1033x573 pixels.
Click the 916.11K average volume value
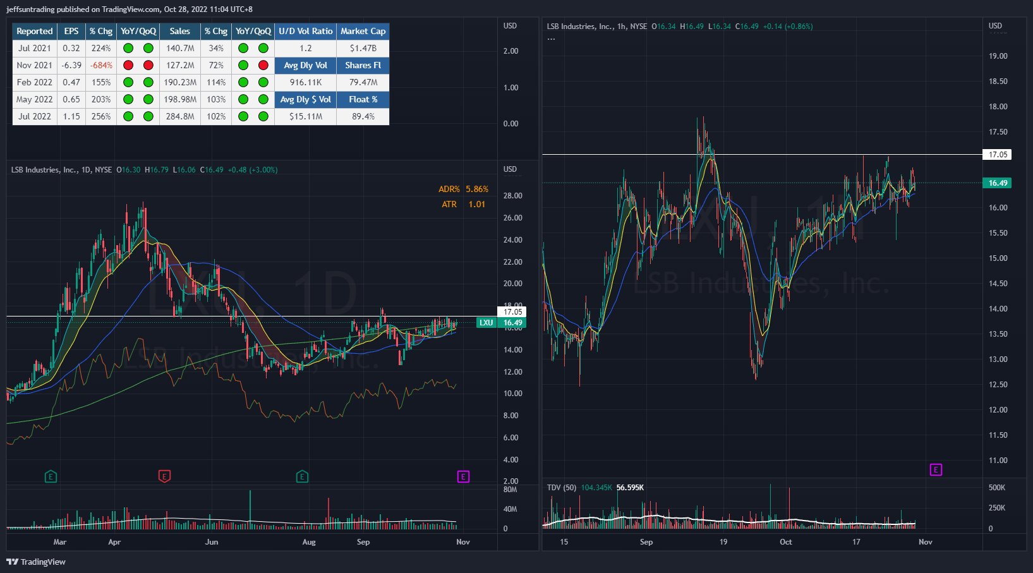pos(306,82)
